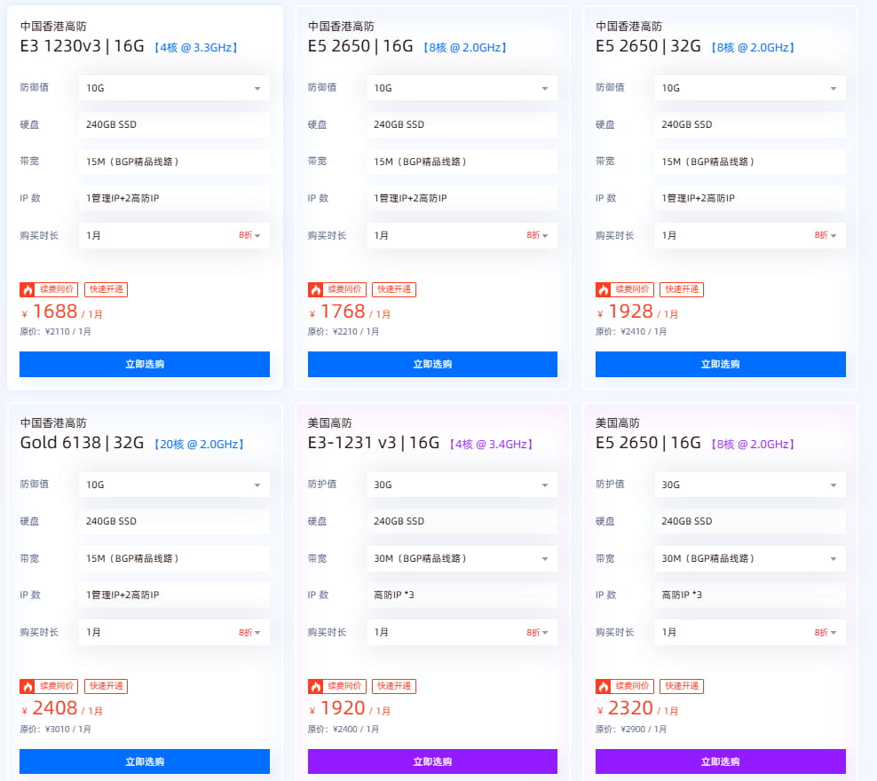Click the 快速开通 badge on E5 2650|32G card
Viewport: 877px width, 781px height.
point(681,288)
